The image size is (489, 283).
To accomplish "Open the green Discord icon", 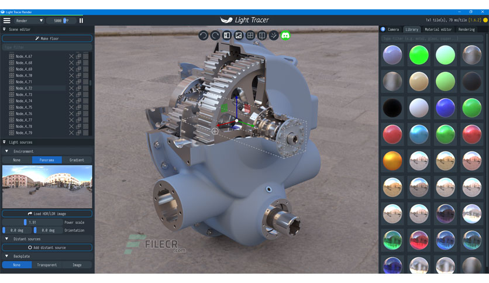I will pyautogui.click(x=285, y=35).
